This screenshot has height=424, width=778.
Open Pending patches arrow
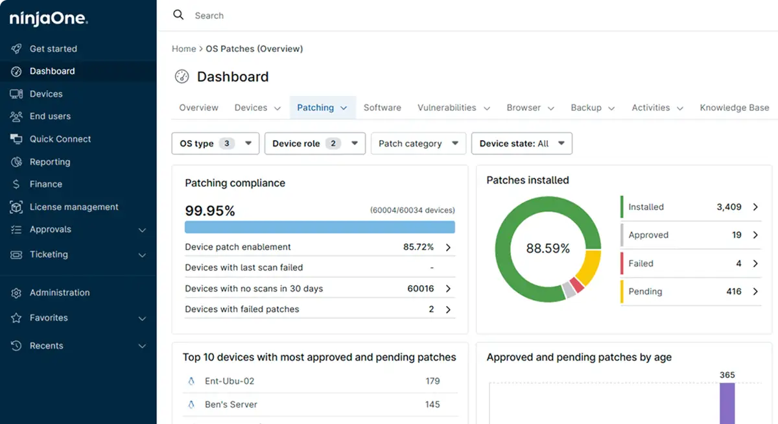coord(755,292)
